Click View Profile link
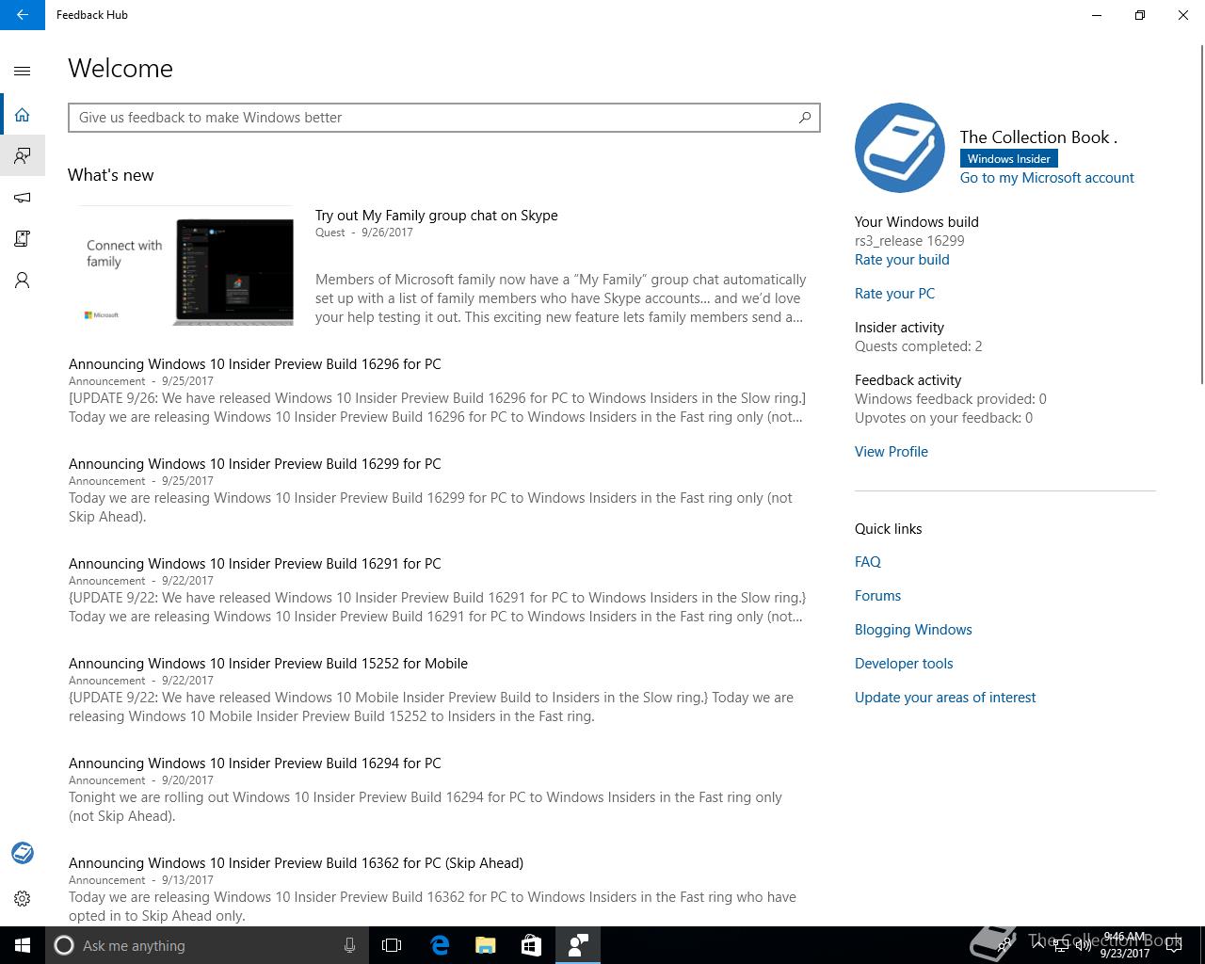1205x964 pixels. (892, 452)
